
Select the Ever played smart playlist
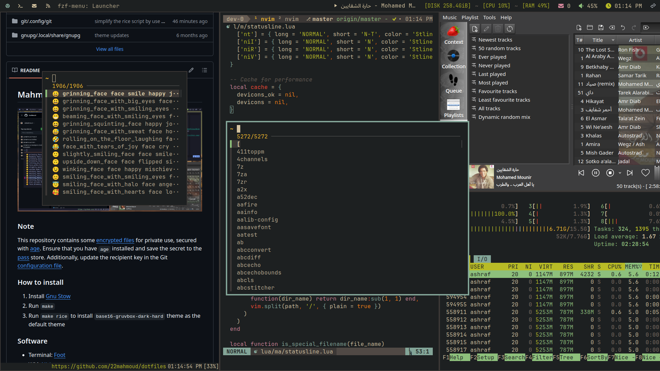pyautogui.click(x=492, y=57)
